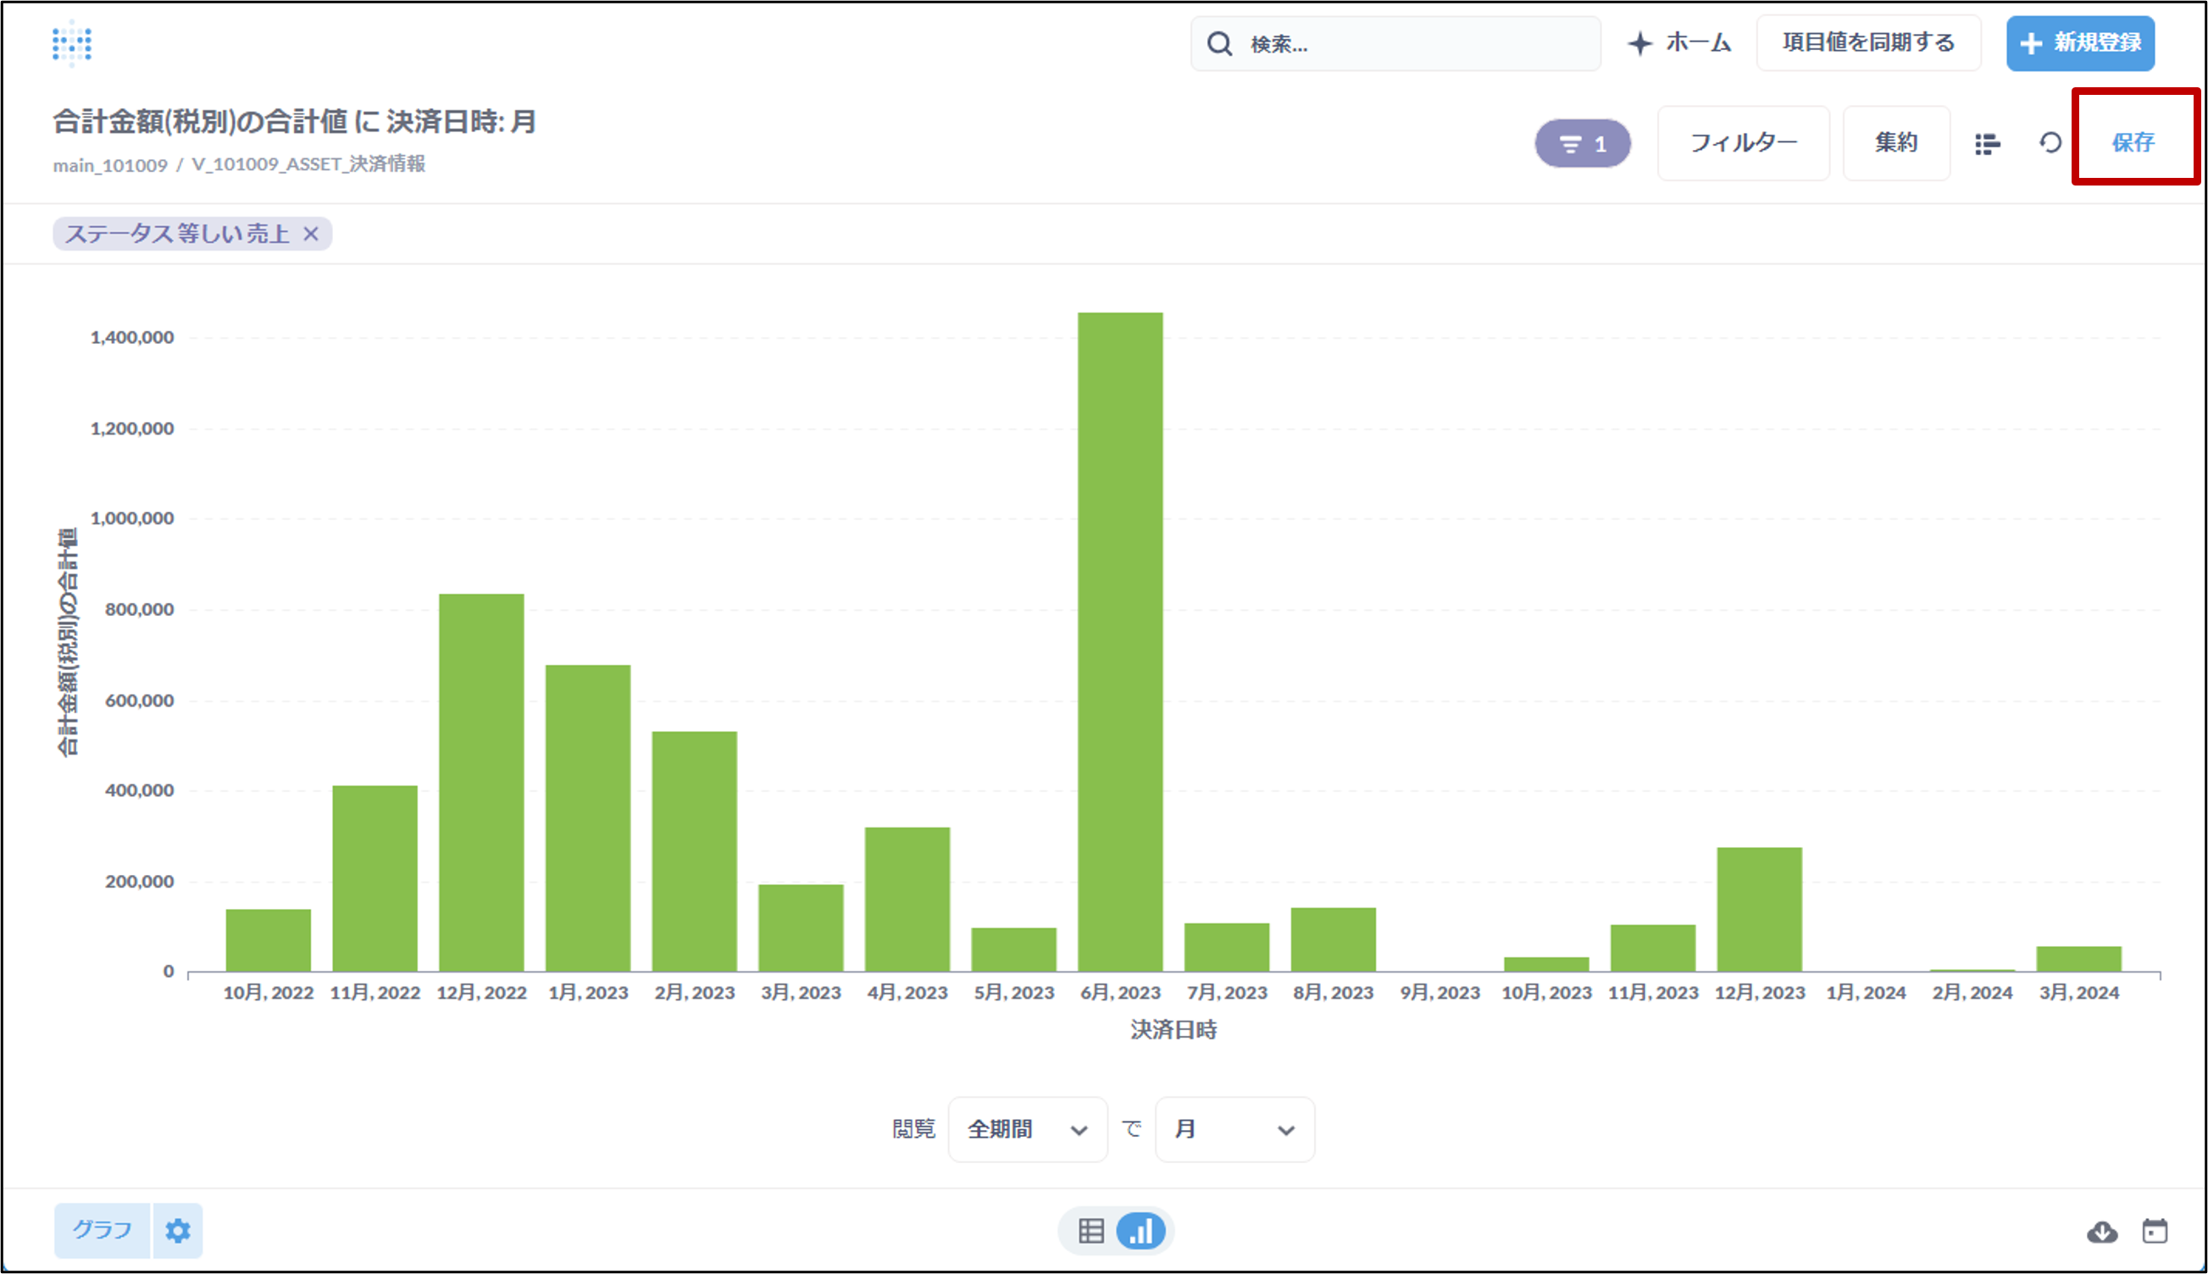Click the app logo icon
Viewport: 2208px width, 1274px height.
[x=72, y=43]
